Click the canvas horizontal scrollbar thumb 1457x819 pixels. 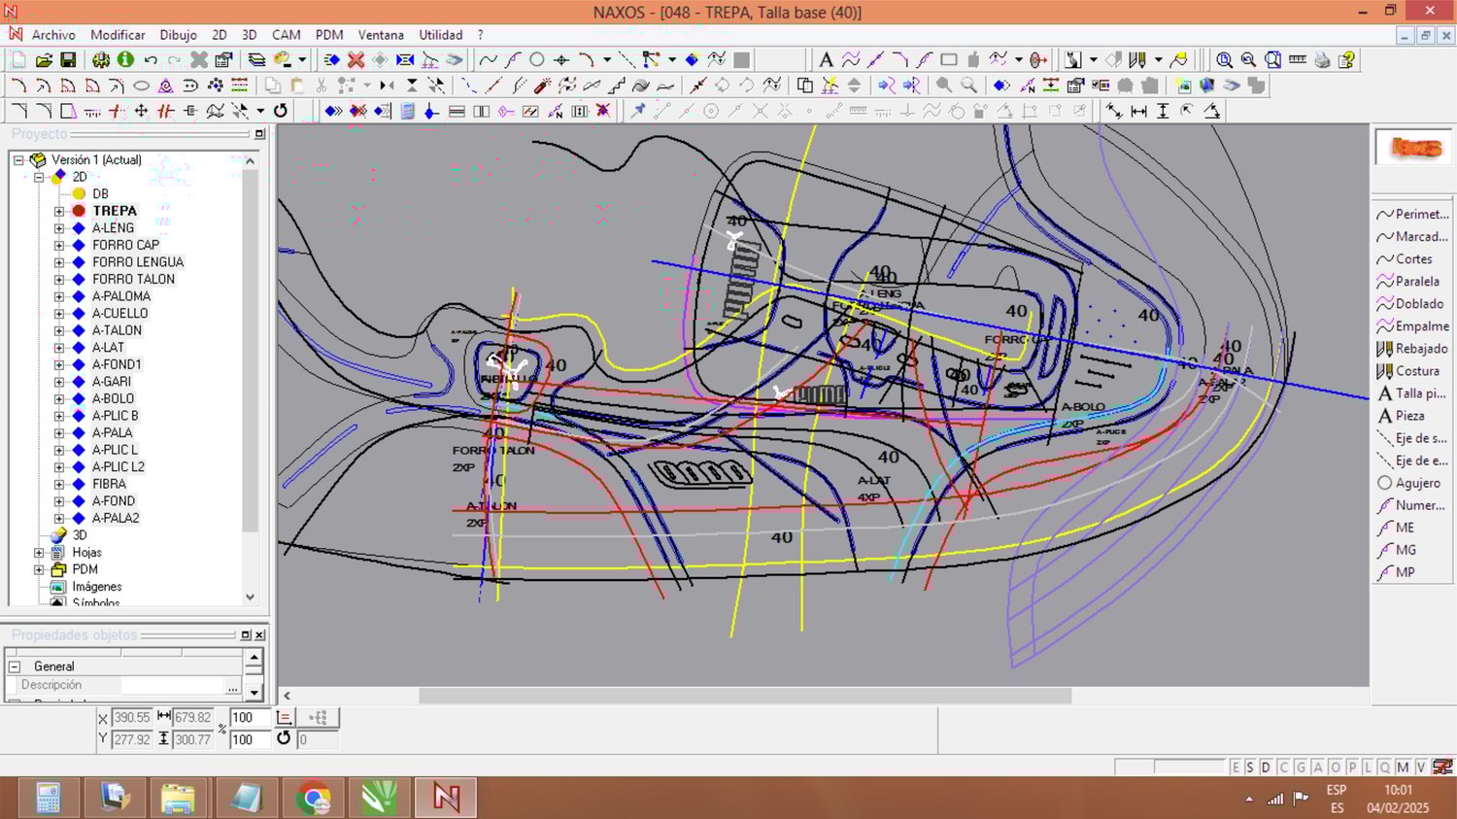[744, 696]
